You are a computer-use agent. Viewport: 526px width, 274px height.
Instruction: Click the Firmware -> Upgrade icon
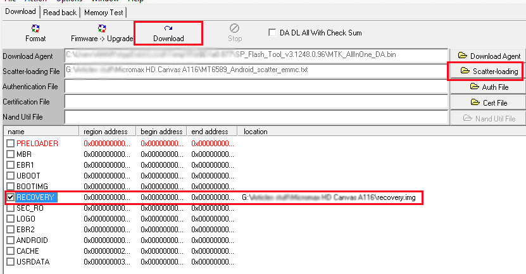102,28
